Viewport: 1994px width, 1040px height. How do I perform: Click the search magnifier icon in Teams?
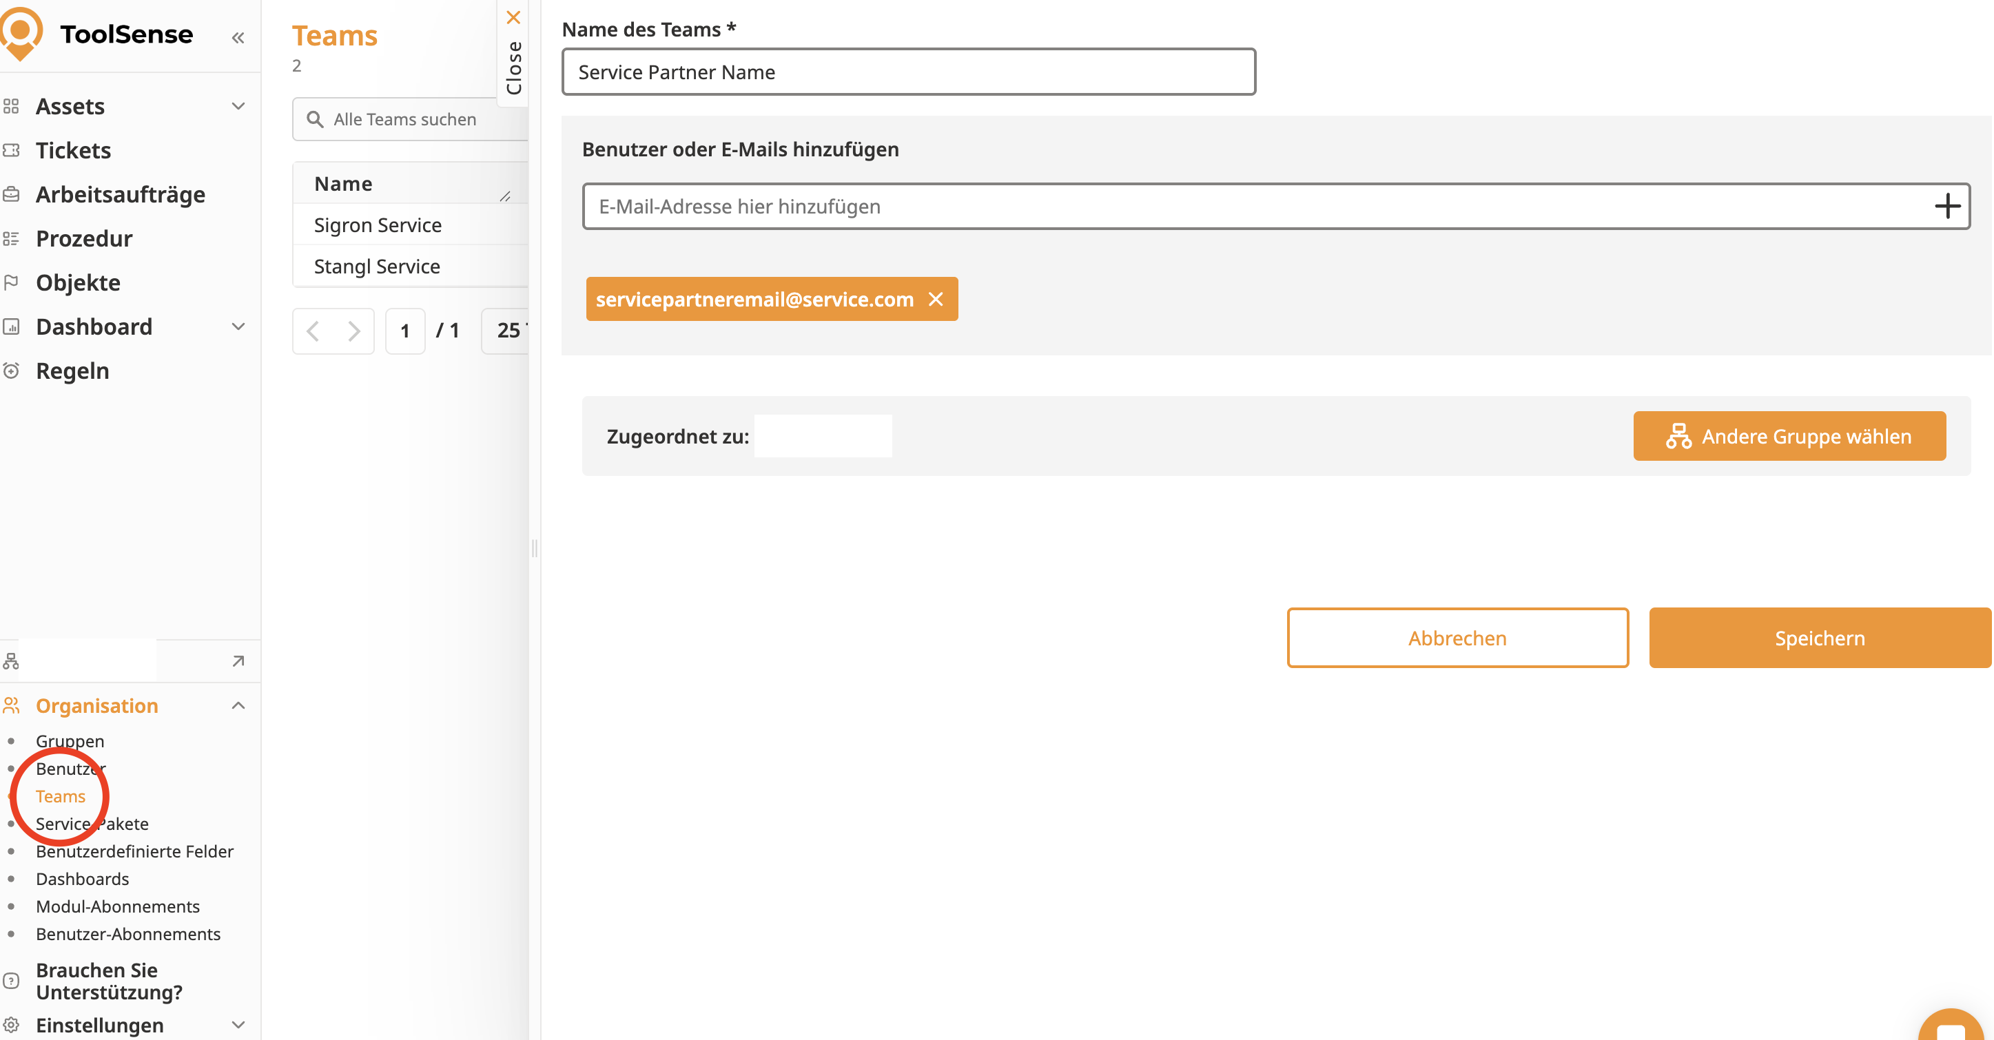(314, 119)
